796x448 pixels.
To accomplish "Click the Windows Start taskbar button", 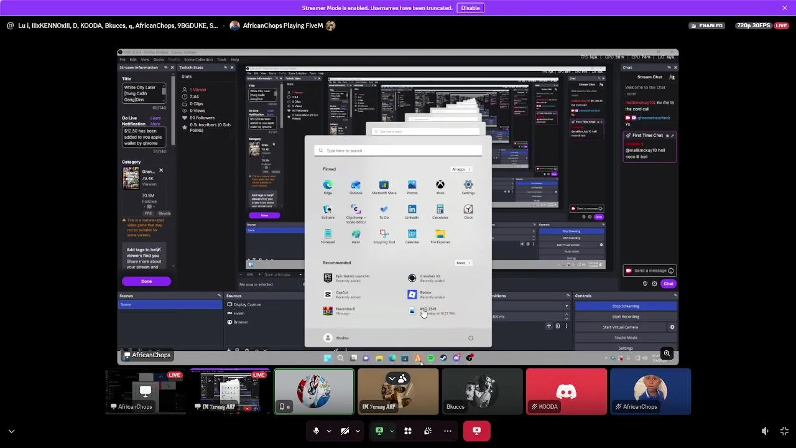I will (x=328, y=358).
